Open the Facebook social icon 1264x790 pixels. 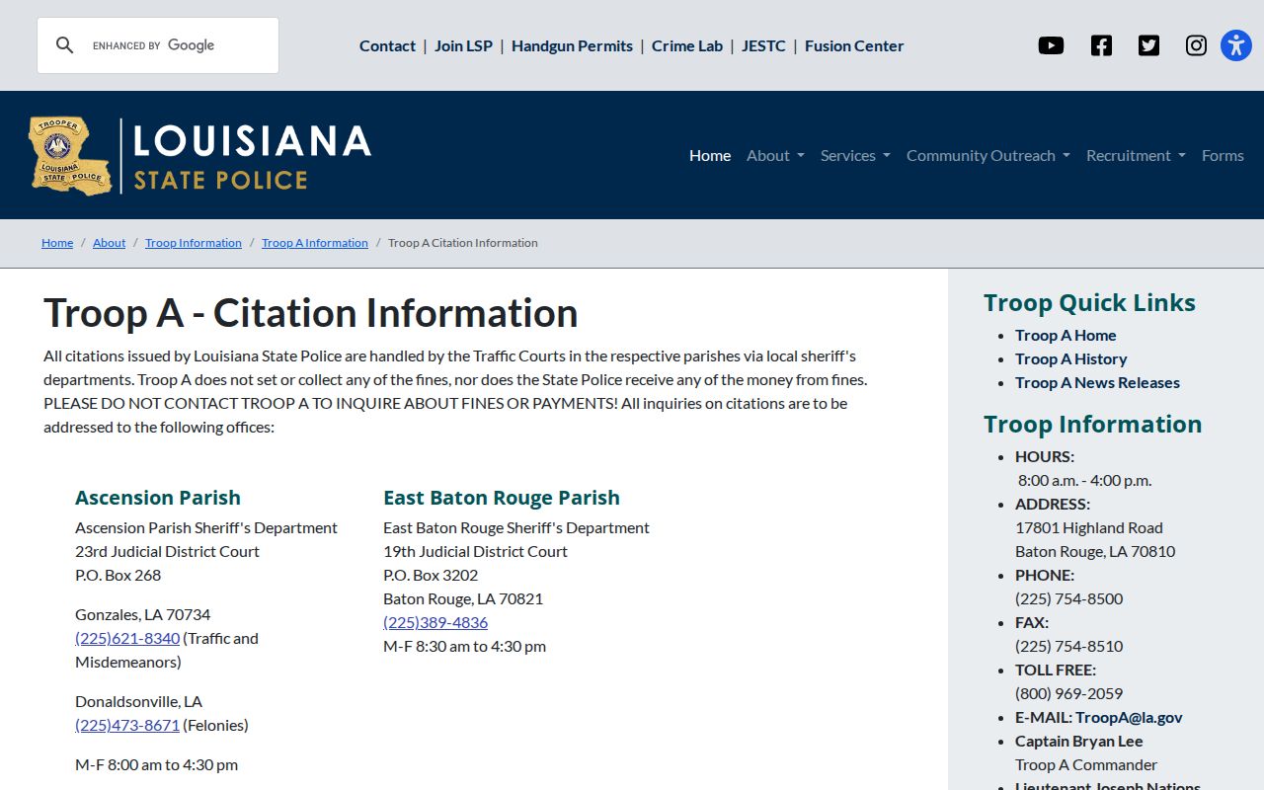[1101, 45]
